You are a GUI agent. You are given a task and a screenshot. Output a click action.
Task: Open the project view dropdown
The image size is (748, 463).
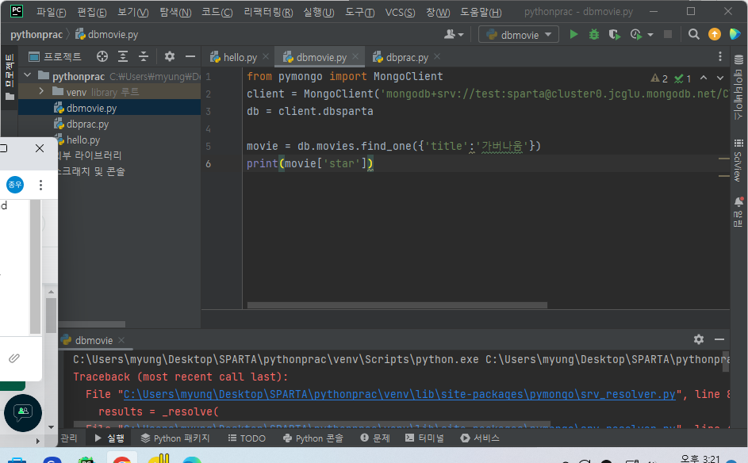click(55, 57)
